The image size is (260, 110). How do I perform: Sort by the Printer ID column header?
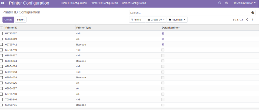point(11,28)
